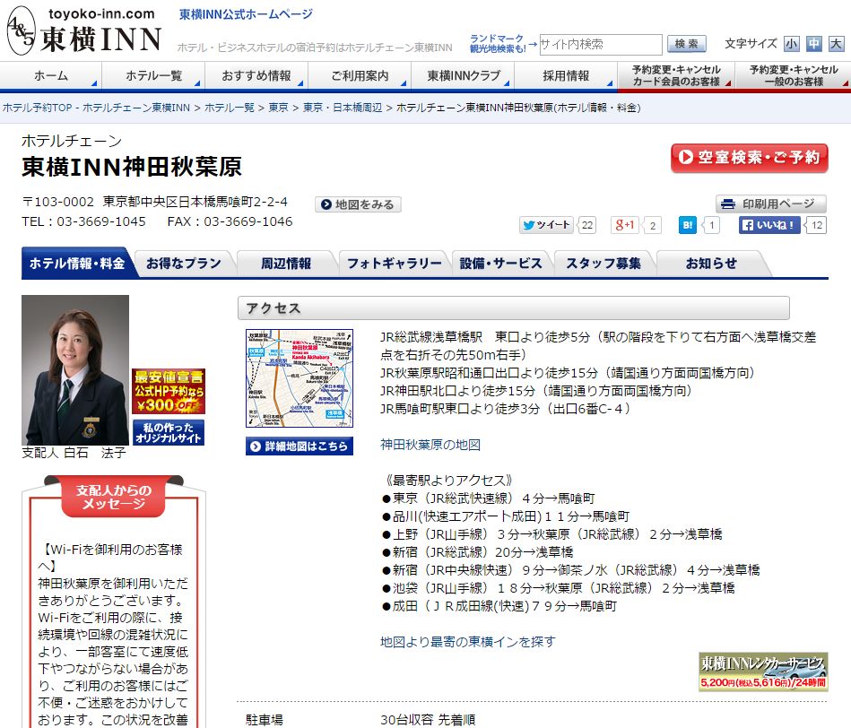This screenshot has height=728, width=851.
Task: Switch to the フォトギャラリー tab
Action: 395,264
